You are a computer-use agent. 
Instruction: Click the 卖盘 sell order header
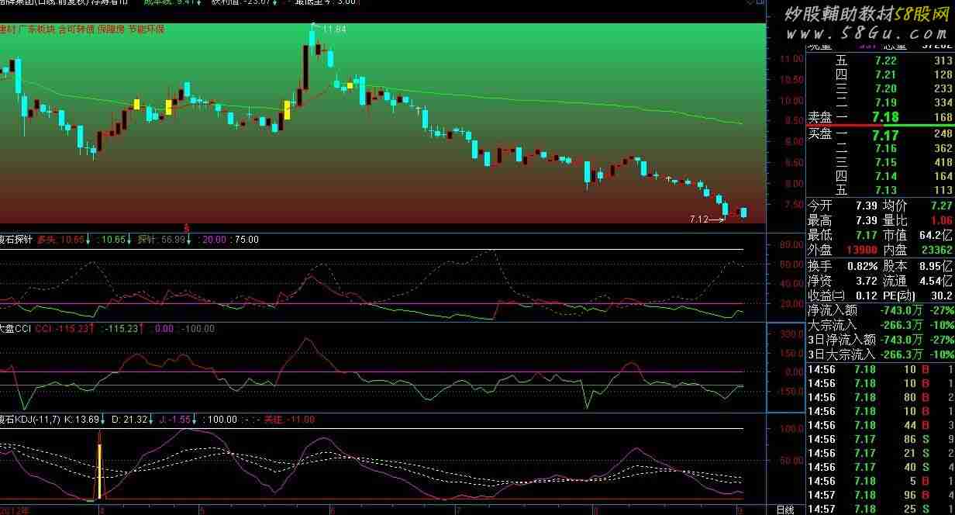[820, 117]
